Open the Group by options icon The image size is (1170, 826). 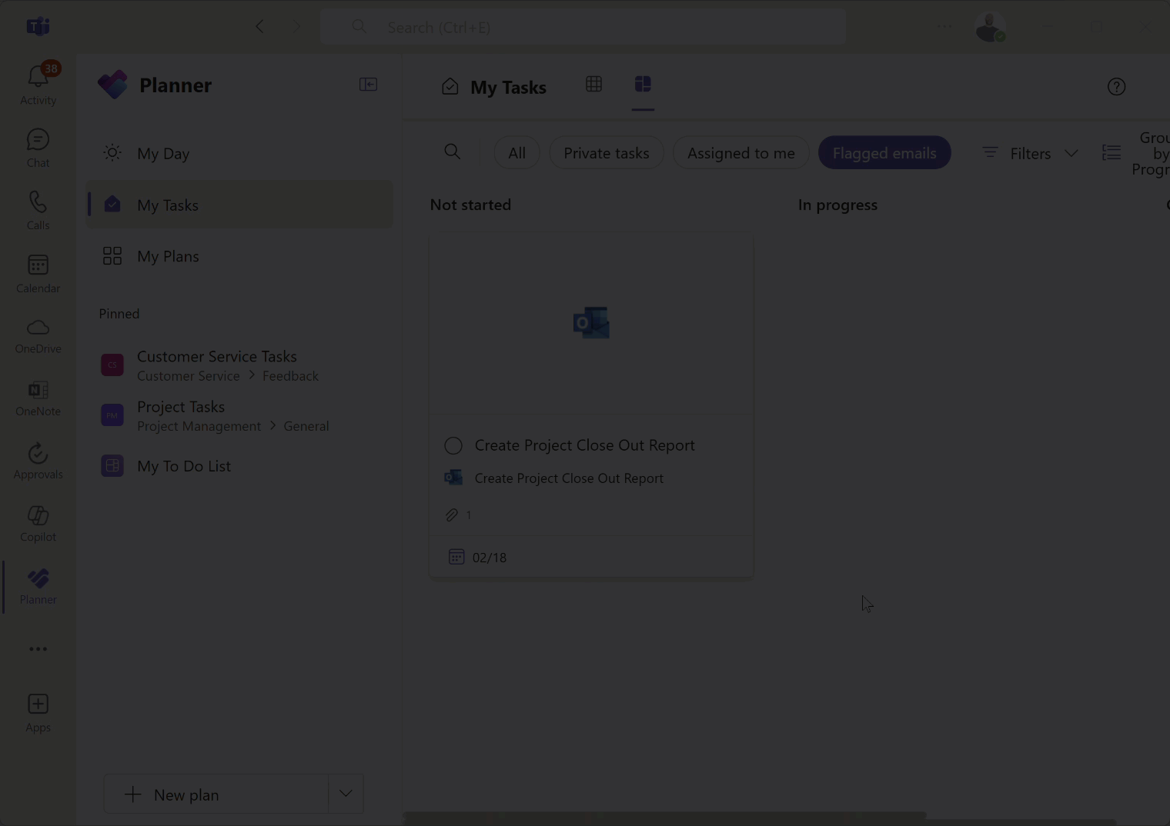coord(1111,153)
